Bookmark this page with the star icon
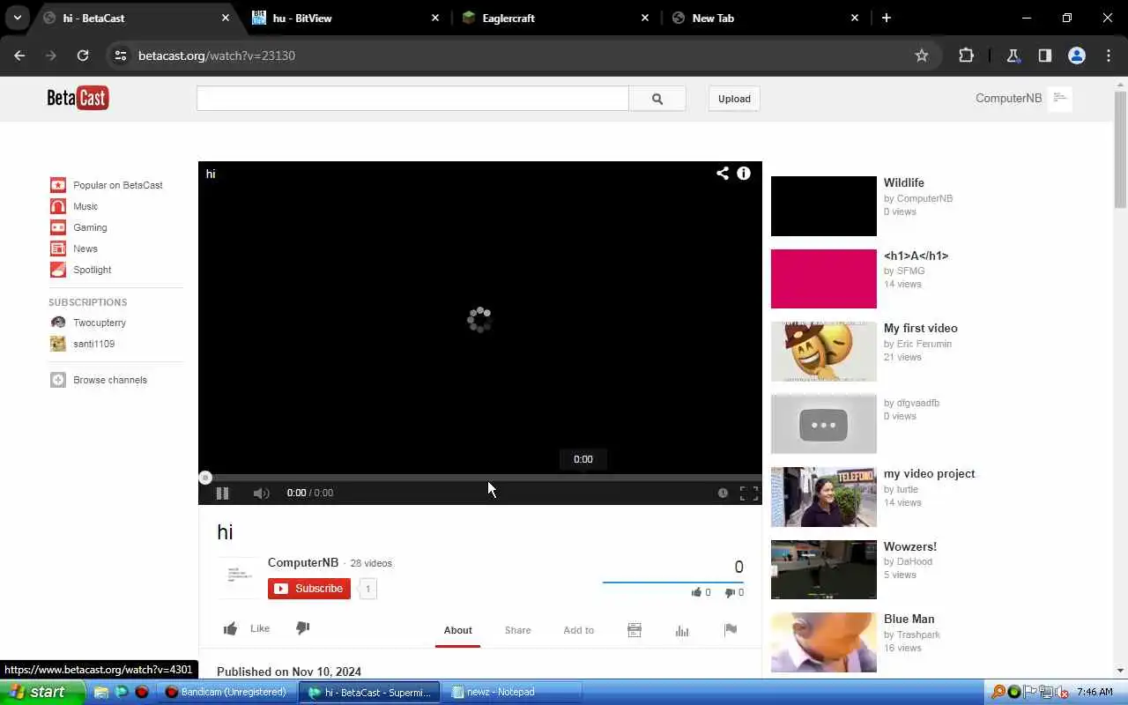Image resolution: width=1128 pixels, height=705 pixels. click(x=922, y=56)
